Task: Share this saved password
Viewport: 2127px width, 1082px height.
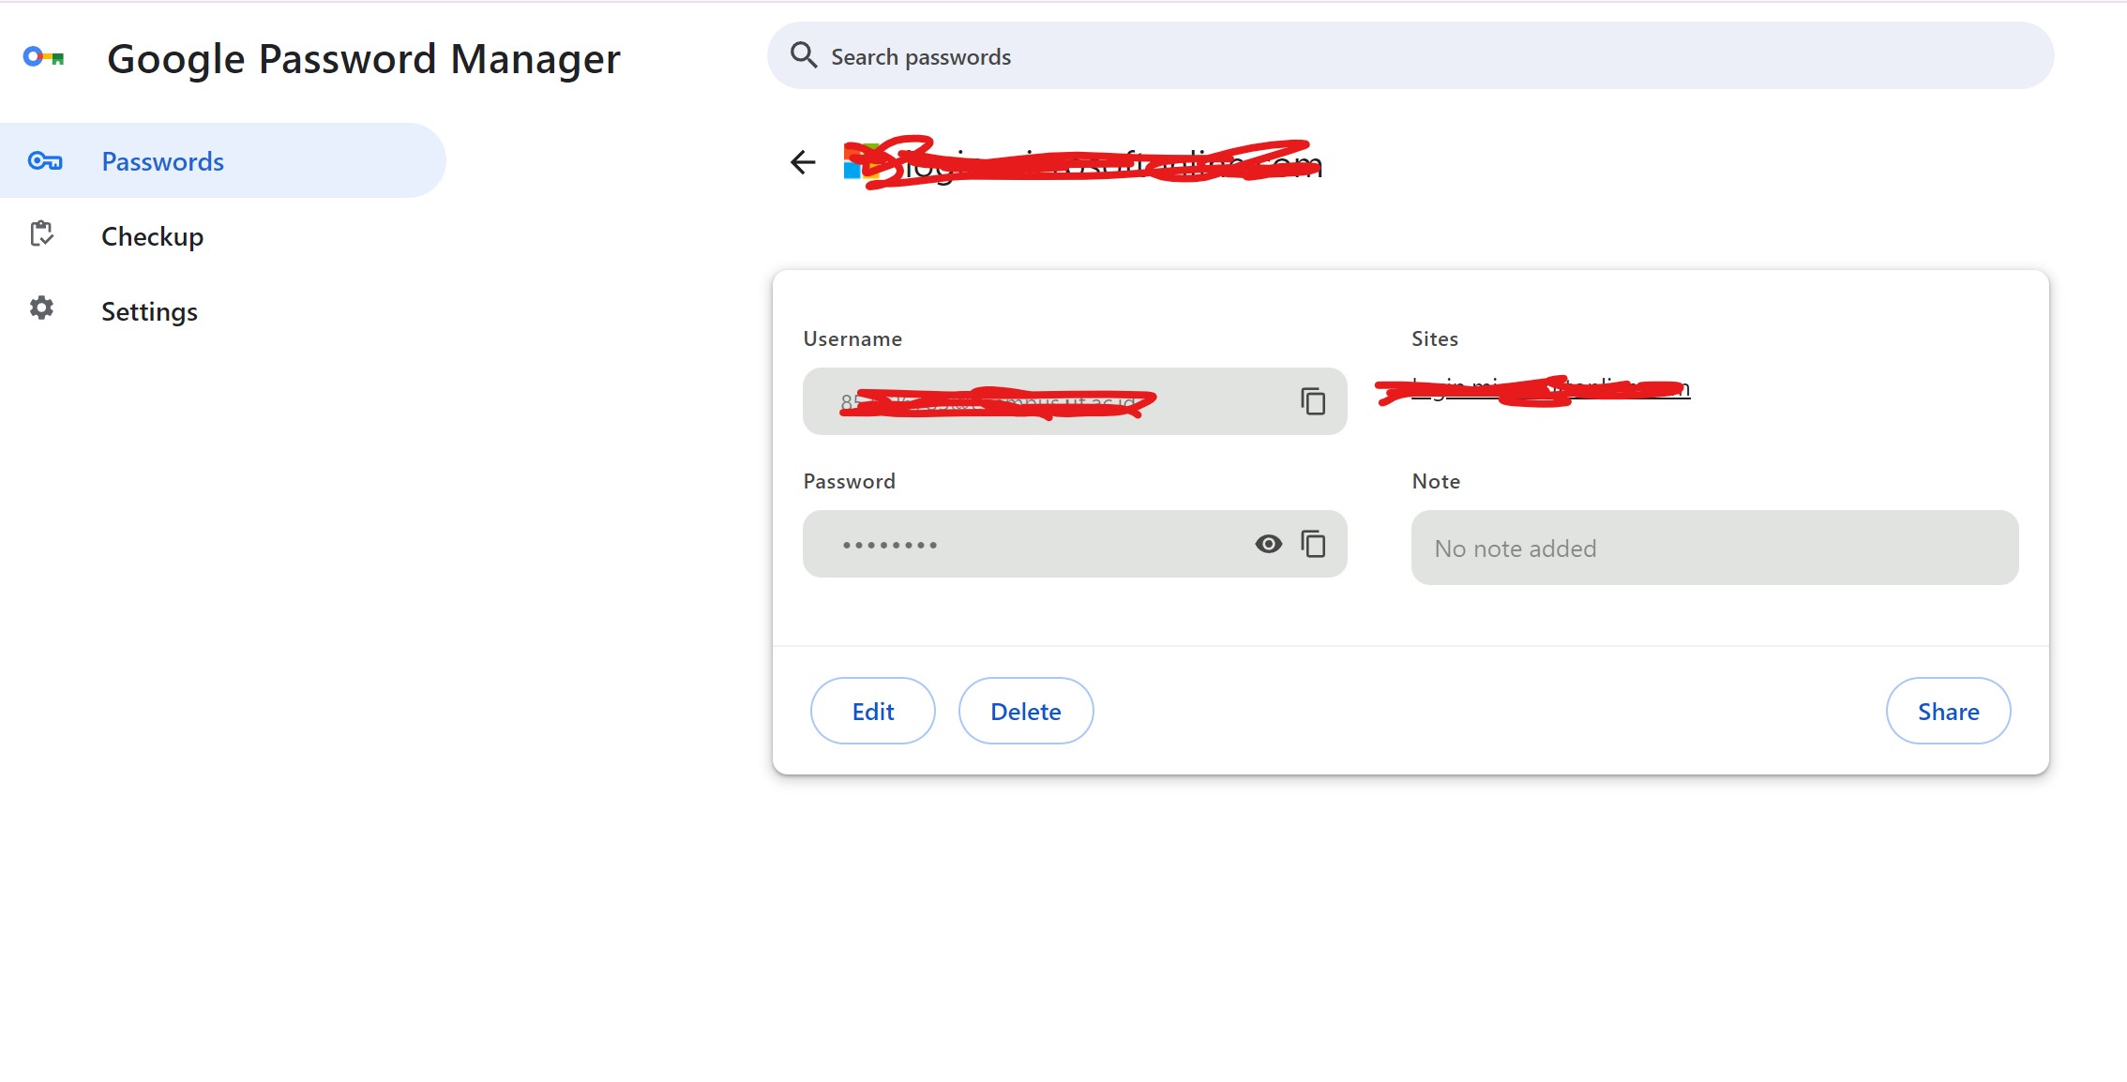Action: [1948, 712]
